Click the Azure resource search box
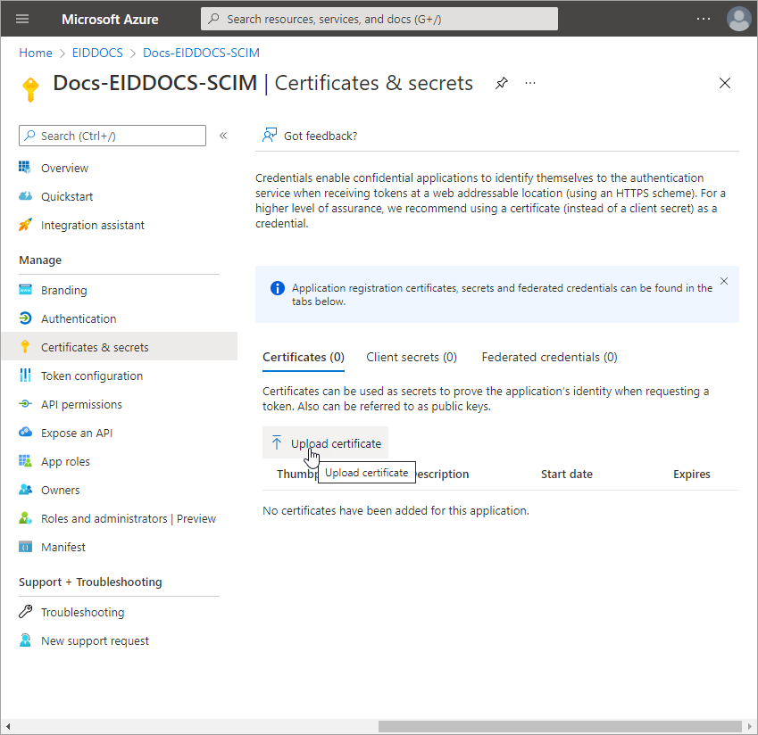The image size is (758, 735). (x=379, y=19)
